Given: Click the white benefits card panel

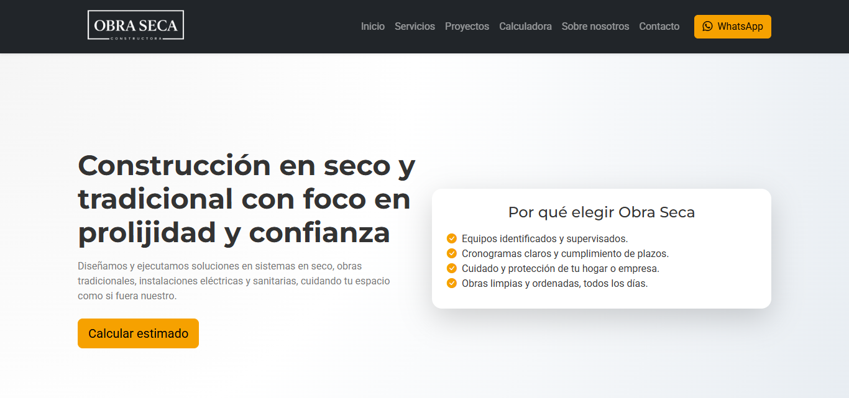Looking at the screenshot, I should pos(601,248).
